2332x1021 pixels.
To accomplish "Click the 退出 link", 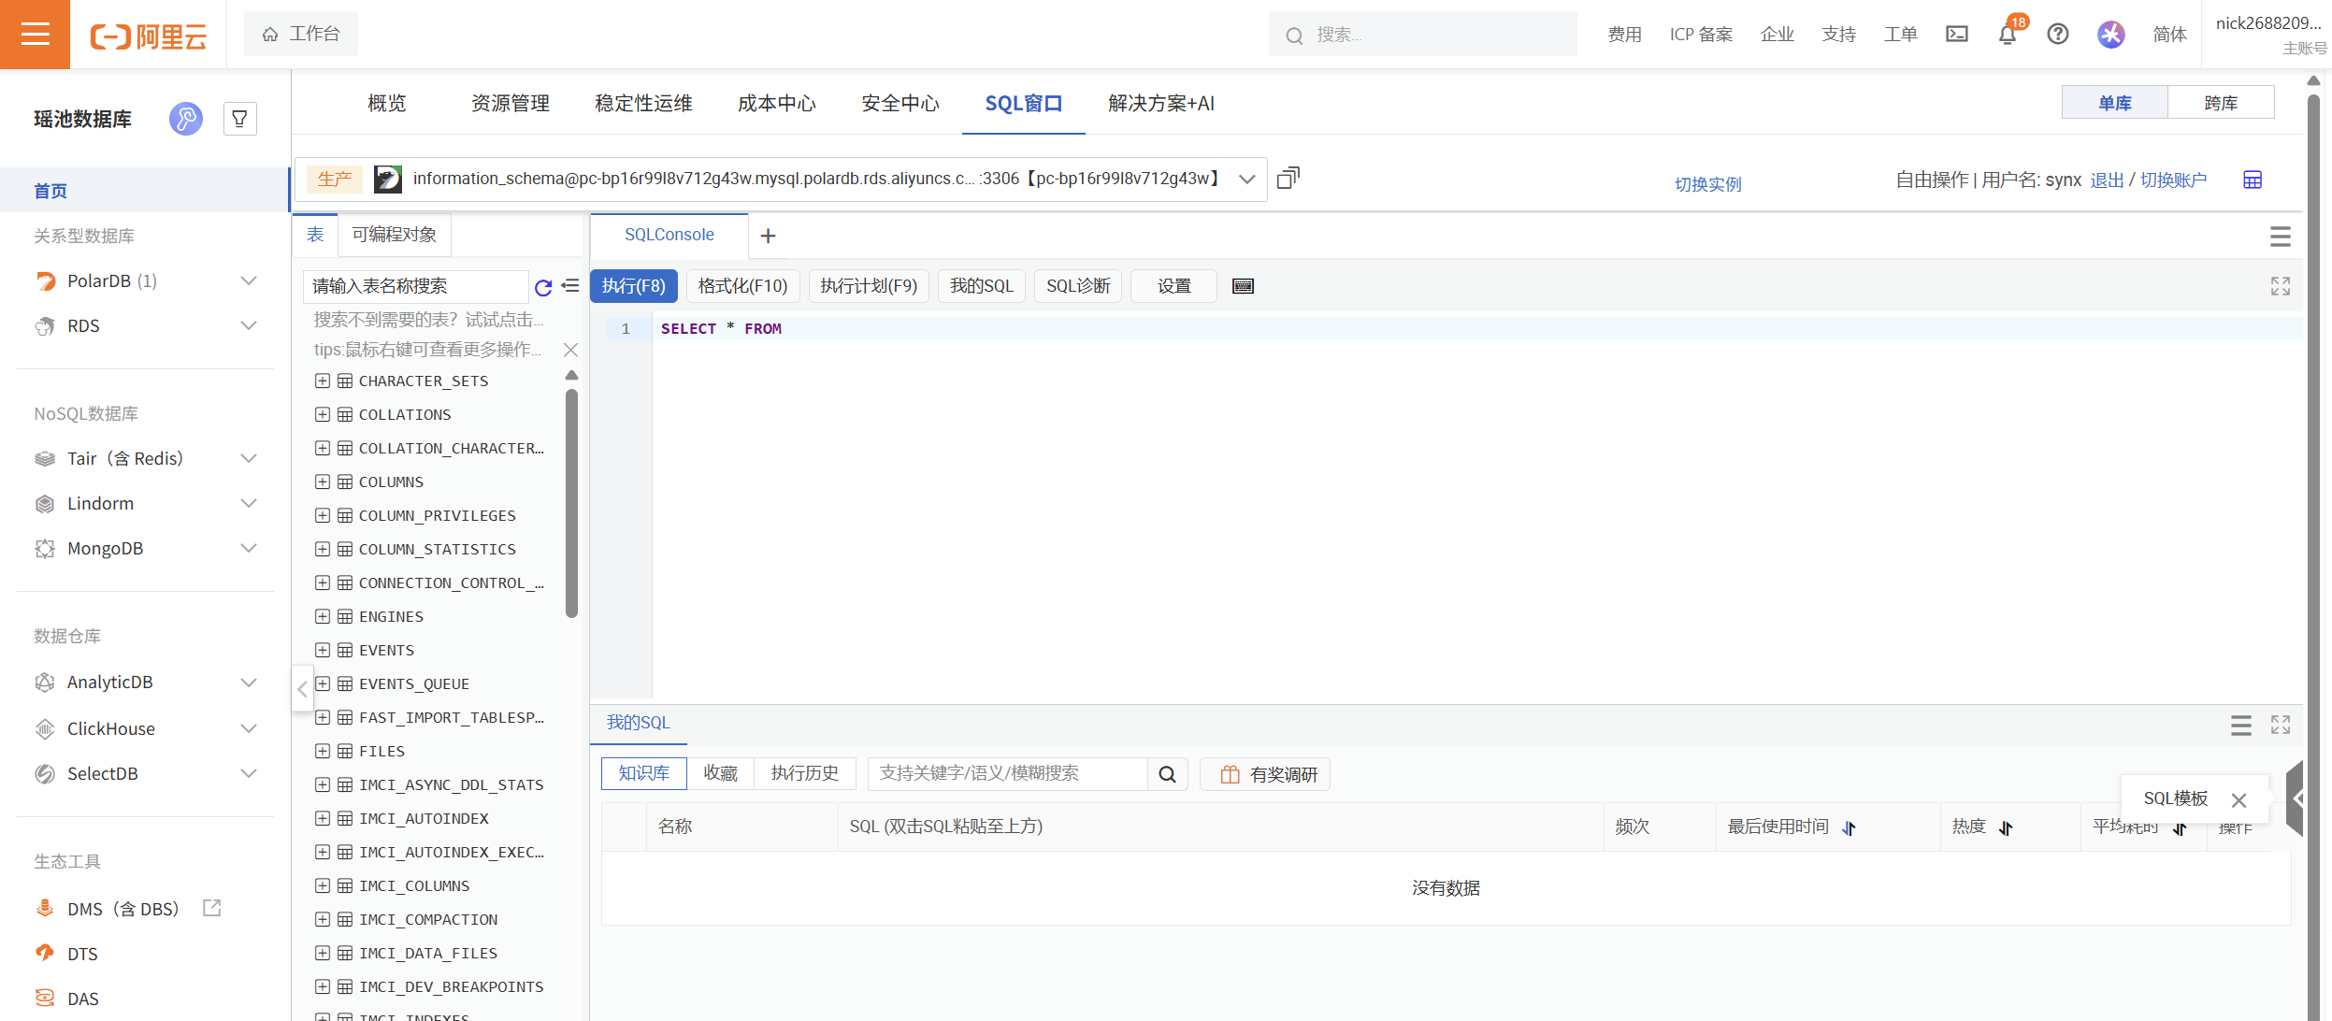I will (x=2107, y=180).
